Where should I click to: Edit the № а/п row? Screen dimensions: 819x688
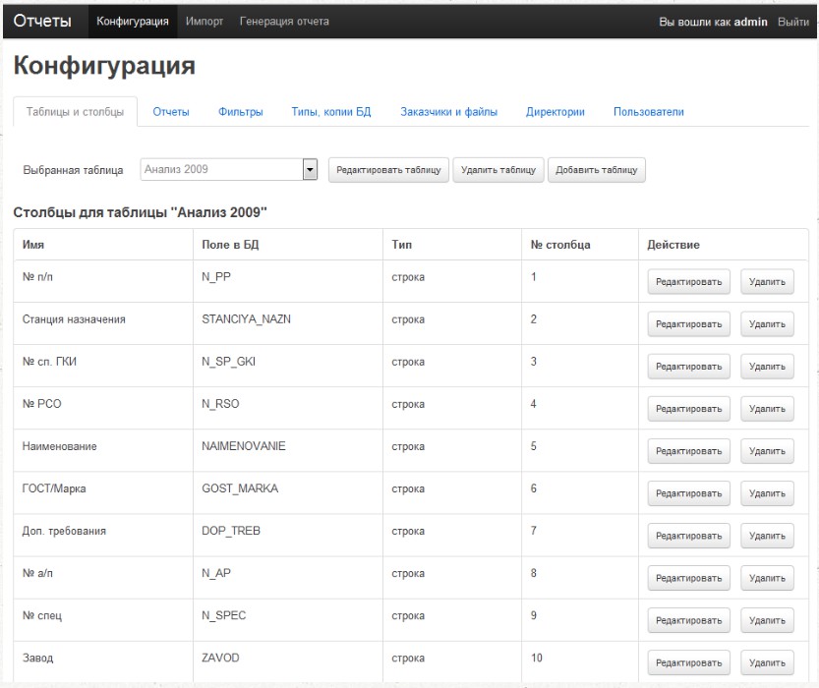point(688,578)
